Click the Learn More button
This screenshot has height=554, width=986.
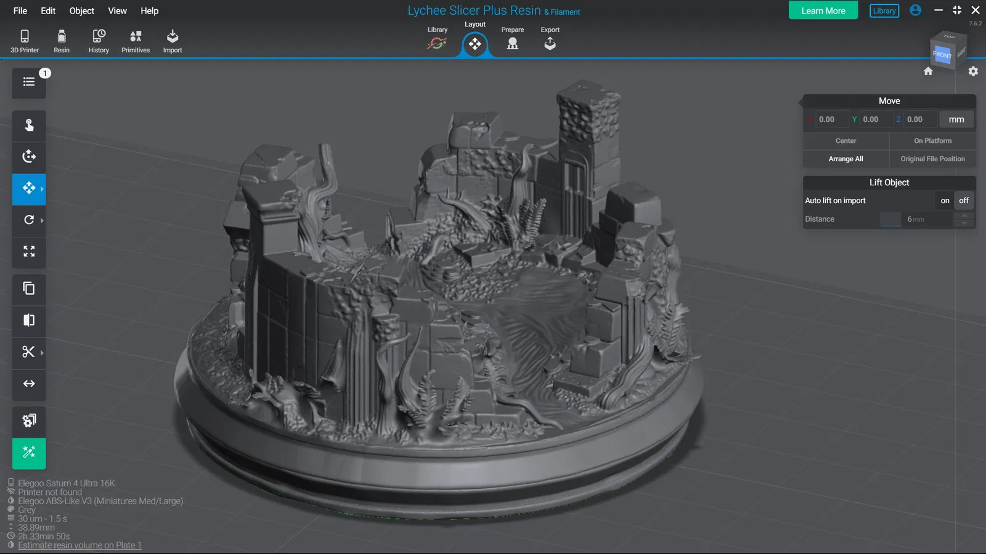point(823,10)
